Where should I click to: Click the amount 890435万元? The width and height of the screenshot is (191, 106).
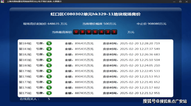(x=84, y=77)
